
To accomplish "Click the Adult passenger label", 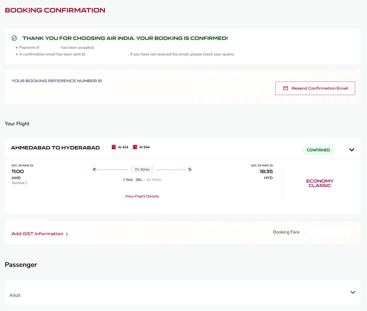I will [15, 295].
